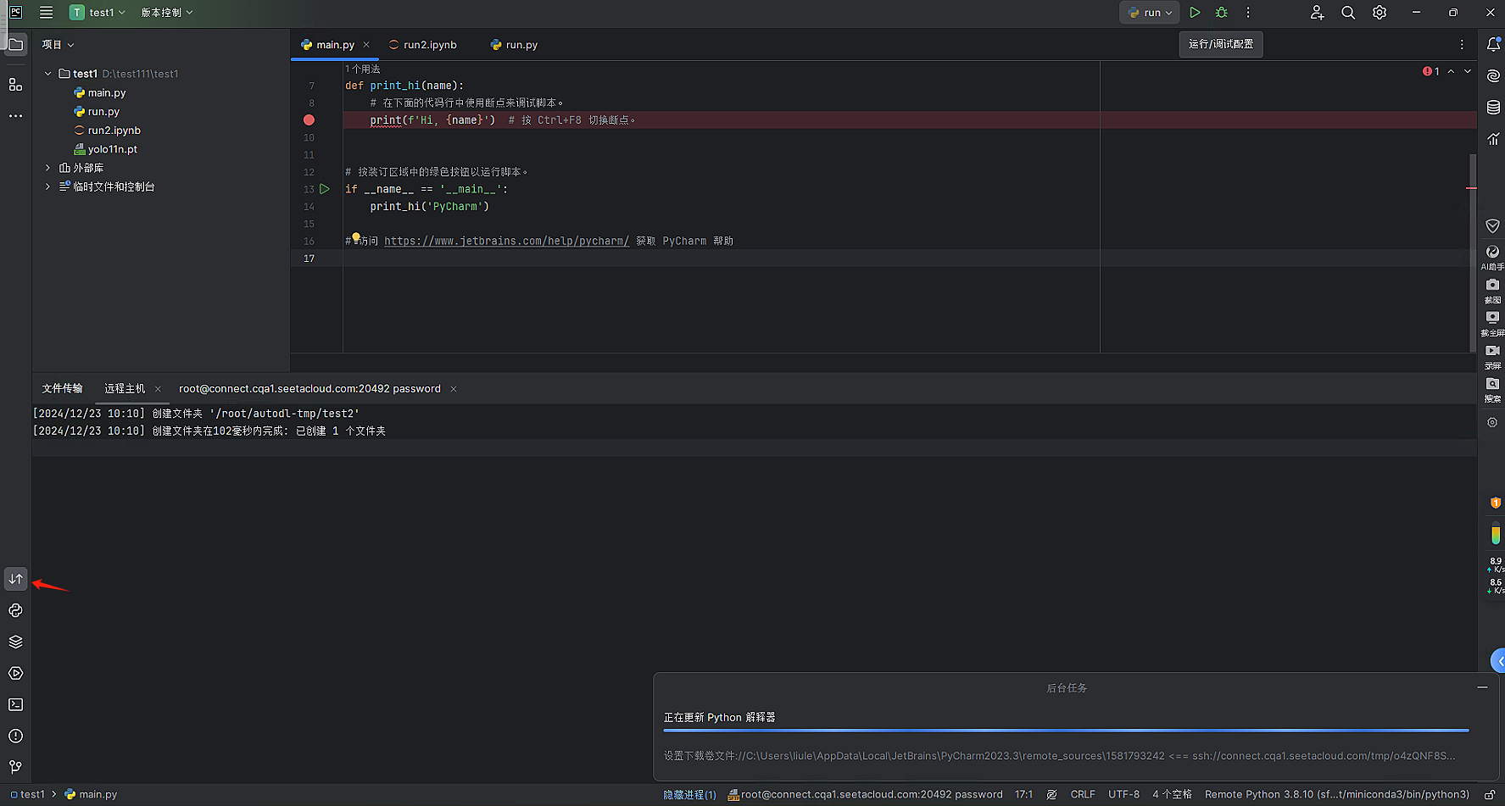The image size is (1505, 806).
Task: Click the root@connect deployment server status widget
Action: pos(865,795)
